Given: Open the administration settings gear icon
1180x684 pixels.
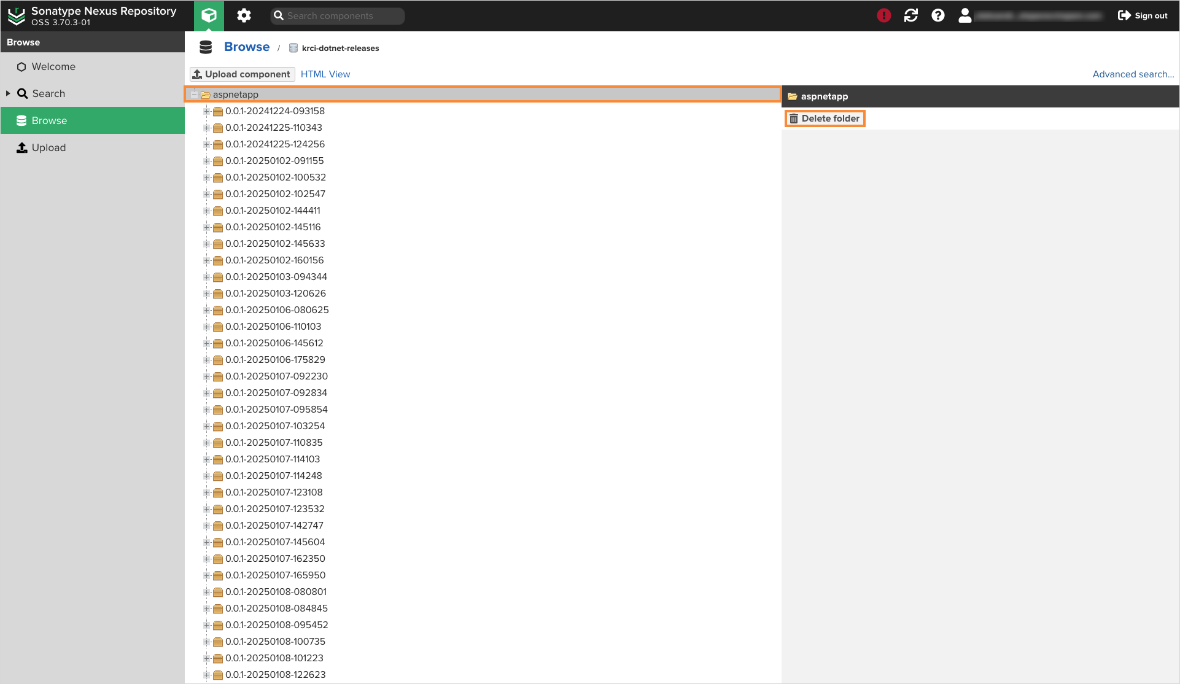Looking at the screenshot, I should 243,15.
